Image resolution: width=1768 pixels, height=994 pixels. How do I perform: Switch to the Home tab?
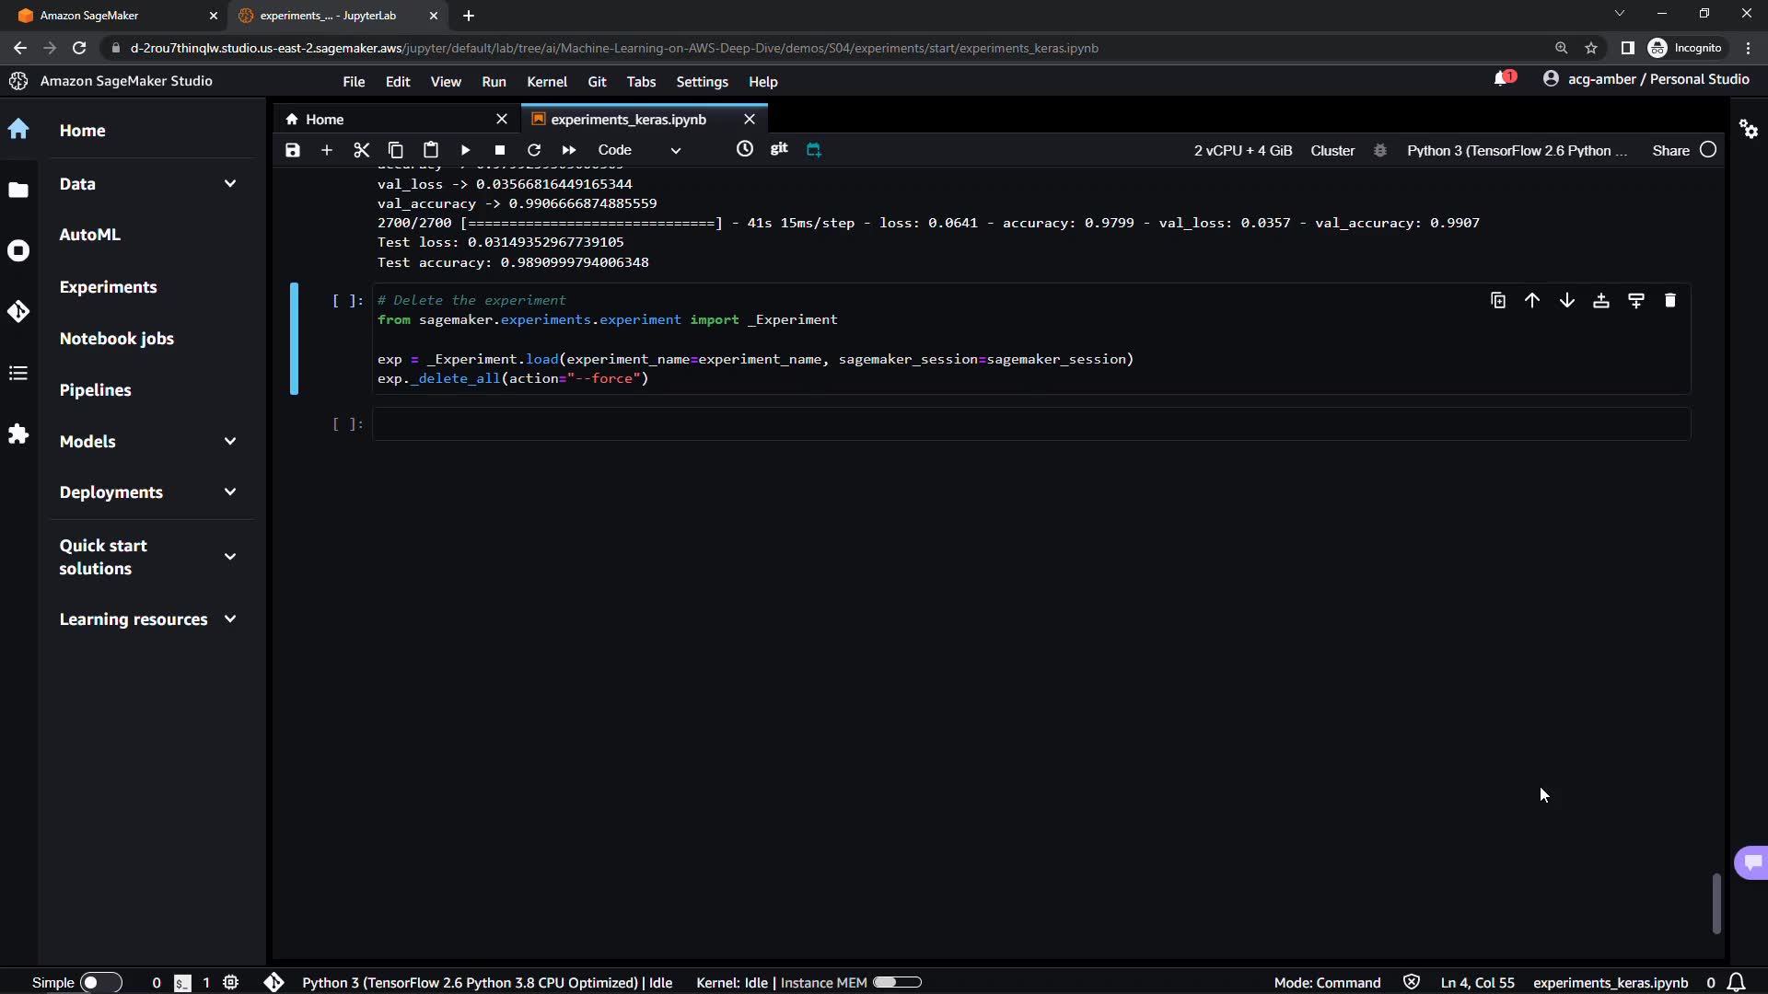click(324, 120)
